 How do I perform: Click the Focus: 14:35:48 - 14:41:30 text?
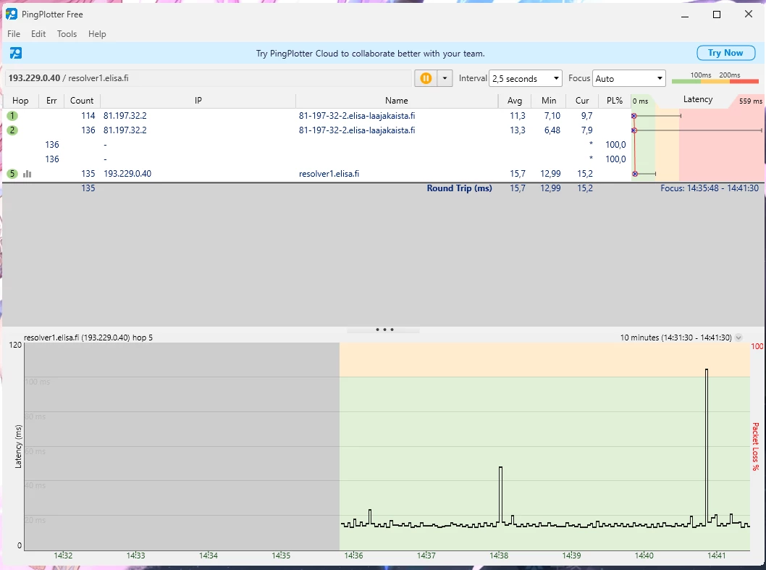710,188
